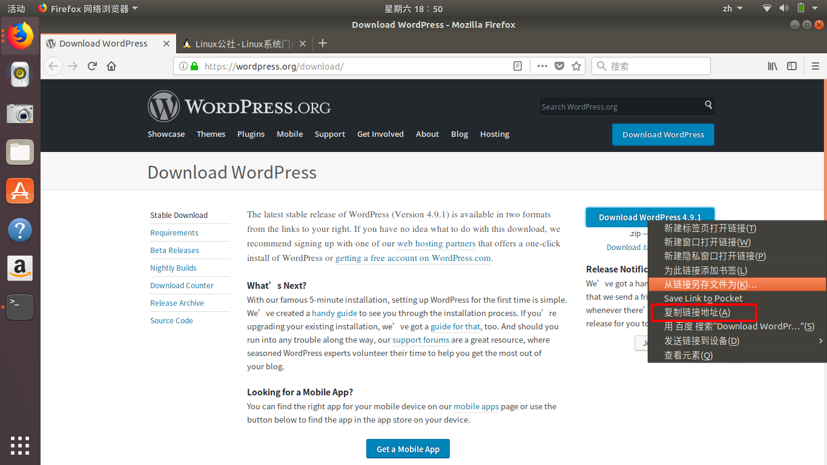Click the 搜索 search field

(651, 66)
